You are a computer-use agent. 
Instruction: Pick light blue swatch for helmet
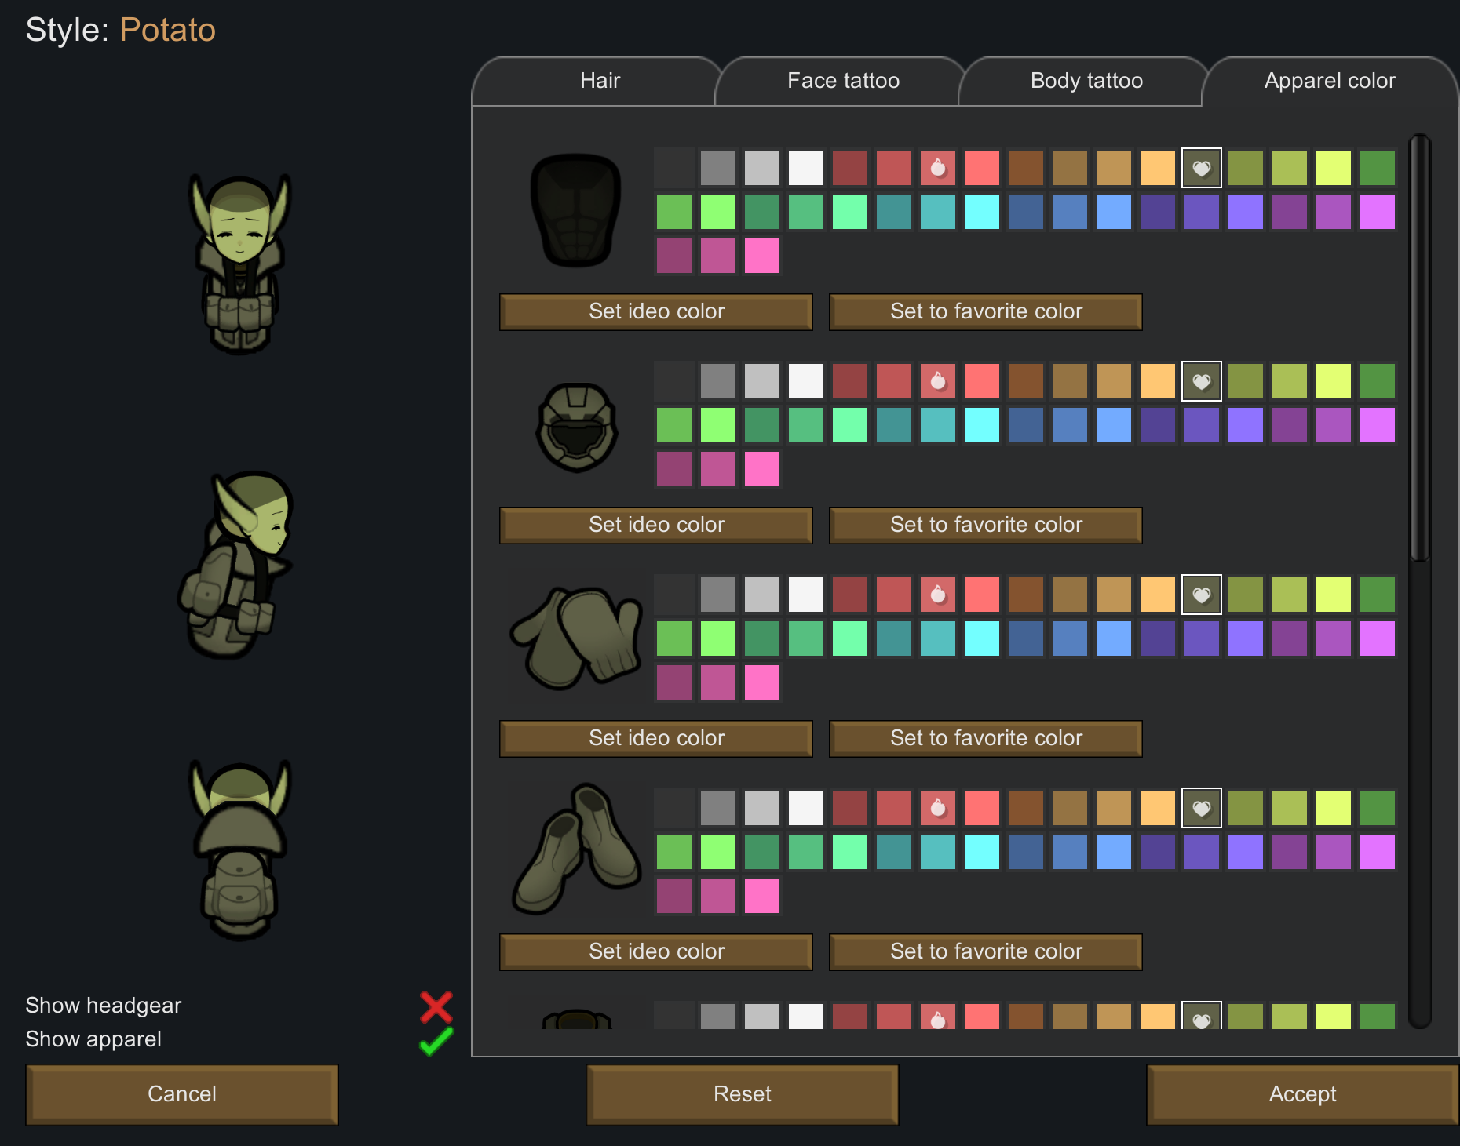(x=1114, y=425)
